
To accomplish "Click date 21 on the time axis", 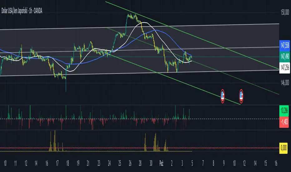I will 88,164.
